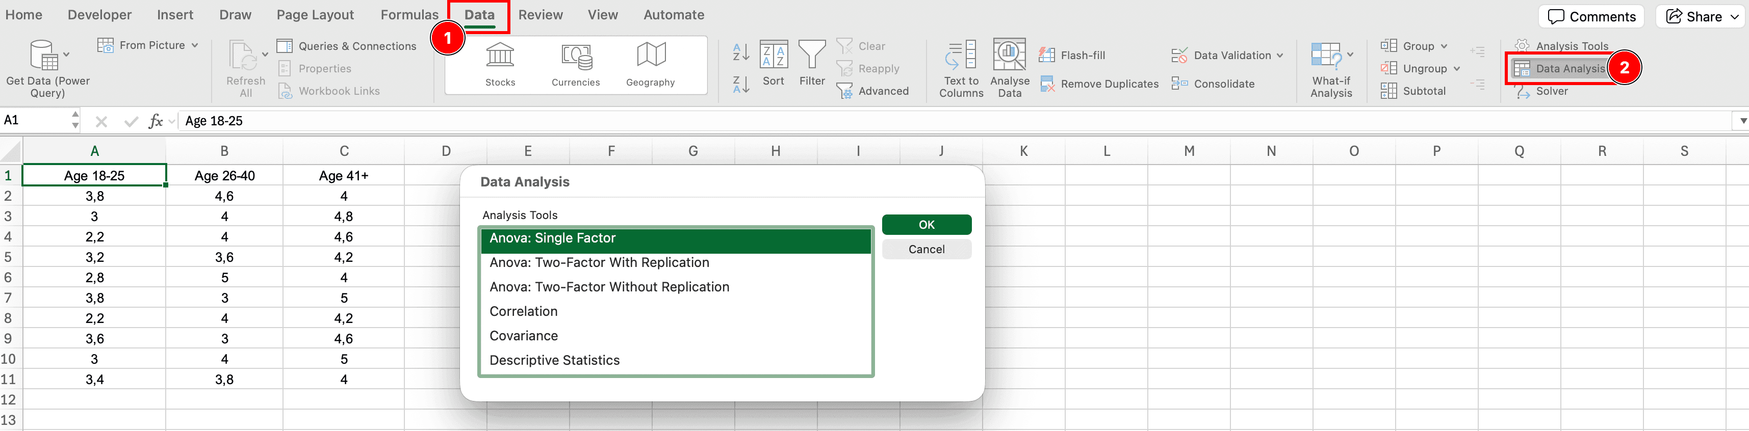Open the From Picture dropdown
1749x431 pixels.
(194, 45)
